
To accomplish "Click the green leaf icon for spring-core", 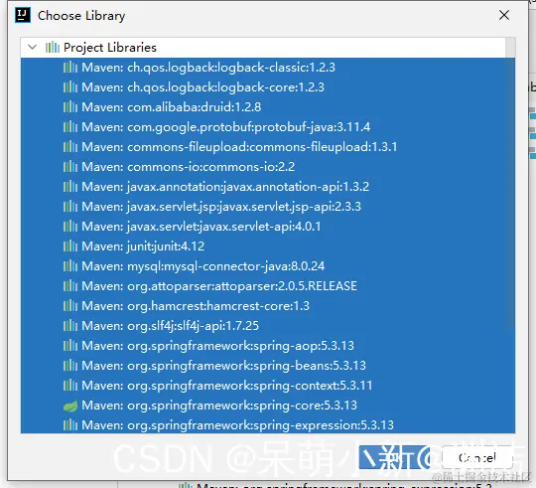I will [70, 406].
